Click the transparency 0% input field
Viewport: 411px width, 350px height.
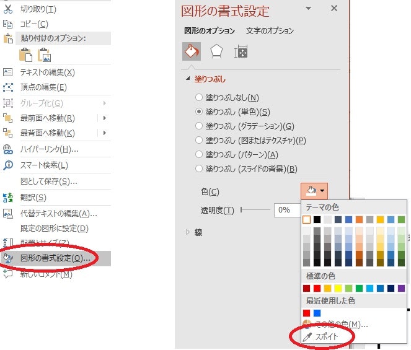[287, 210]
